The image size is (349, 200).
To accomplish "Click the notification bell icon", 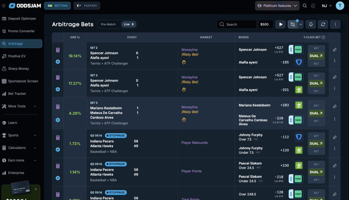I will pyautogui.click(x=311, y=24).
